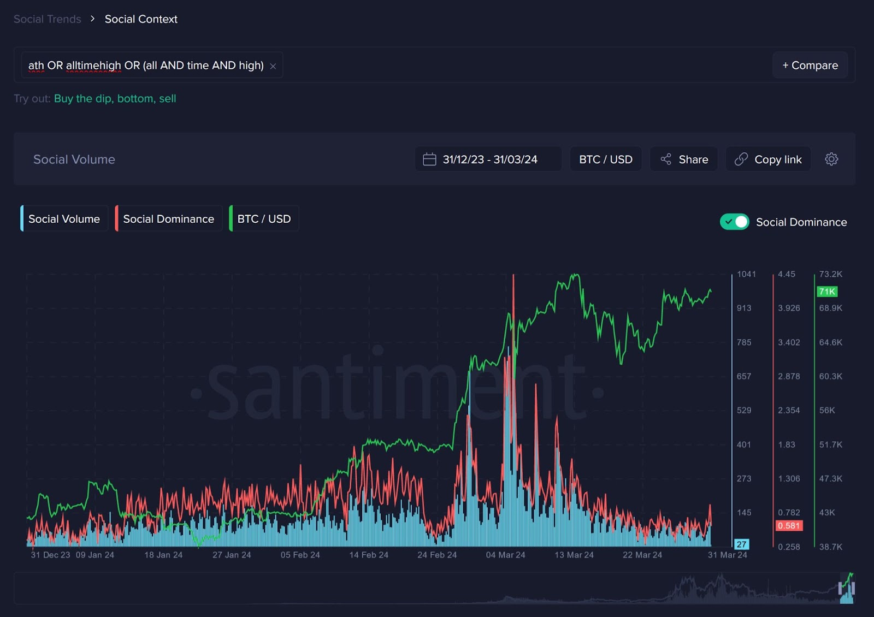
Task: Go to Social Trends breadcrumb
Action: pos(48,19)
